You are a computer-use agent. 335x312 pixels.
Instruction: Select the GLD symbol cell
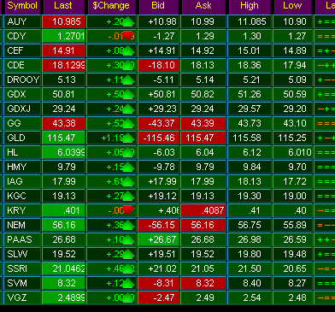pyautogui.click(x=22, y=138)
